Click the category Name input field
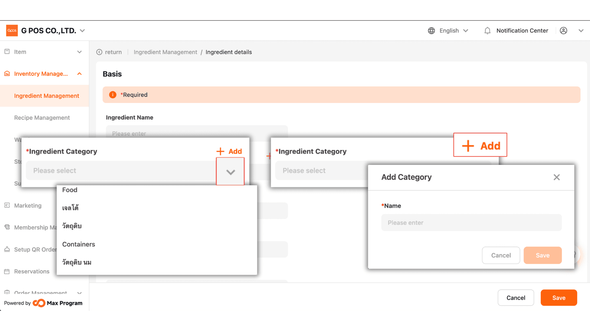Image resolution: width=590 pixels, height=331 pixels. (471, 223)
